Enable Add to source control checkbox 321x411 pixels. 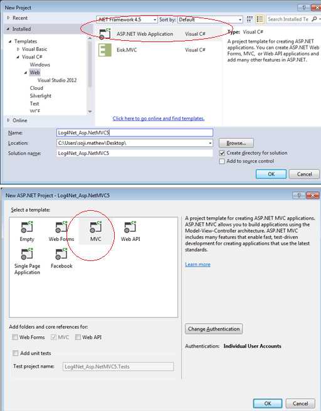coord(222,161)
